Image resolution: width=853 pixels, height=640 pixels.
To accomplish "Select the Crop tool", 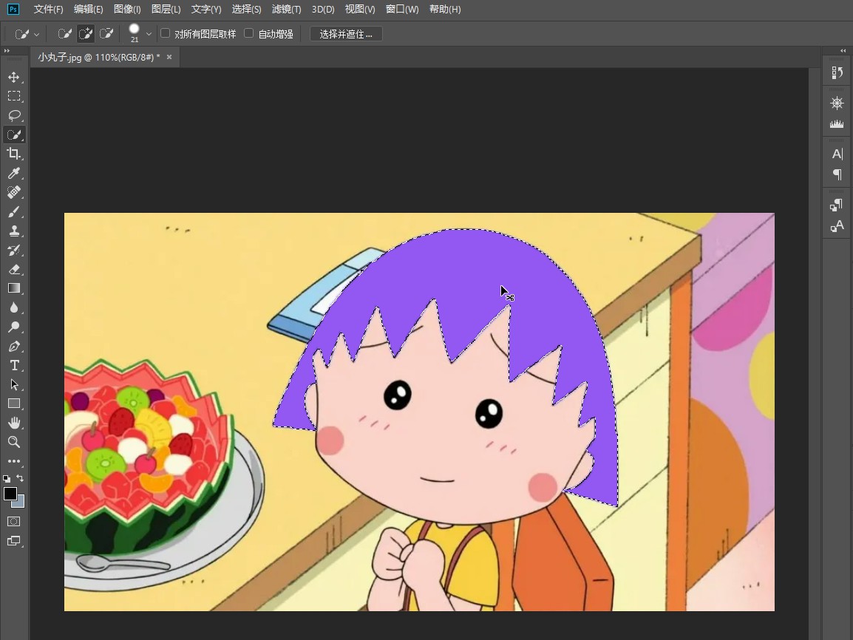I will tap(14, 154).
